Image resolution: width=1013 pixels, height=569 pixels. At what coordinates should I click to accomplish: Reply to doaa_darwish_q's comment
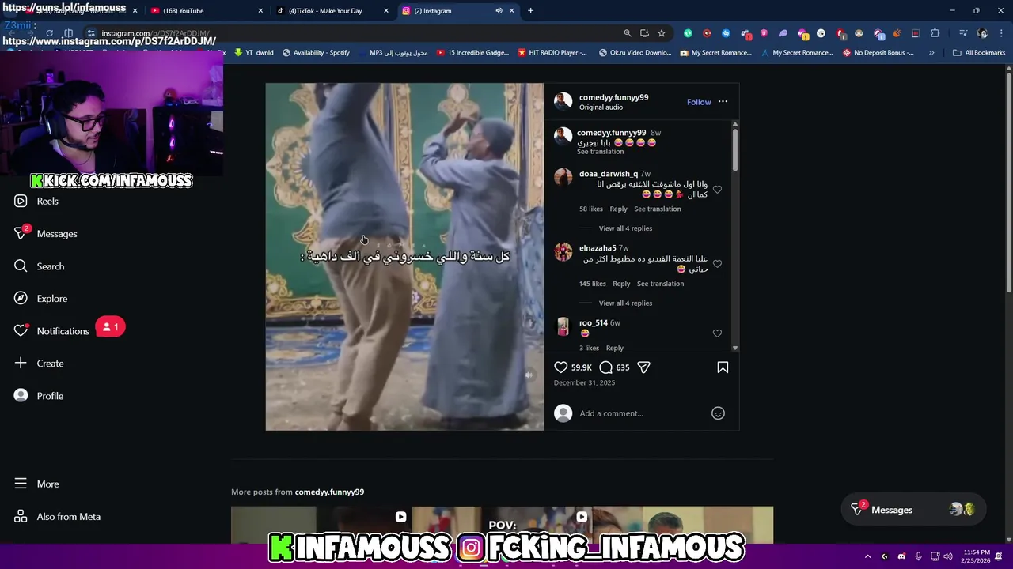[618, 209]
